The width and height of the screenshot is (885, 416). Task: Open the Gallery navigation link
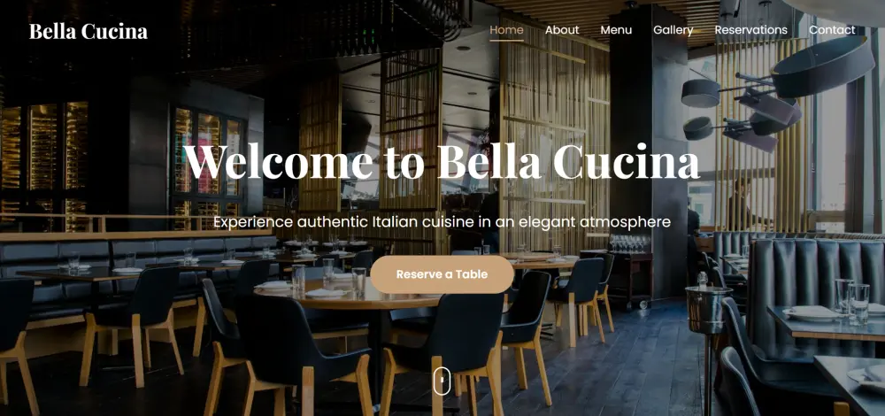(x=673, y=30)
